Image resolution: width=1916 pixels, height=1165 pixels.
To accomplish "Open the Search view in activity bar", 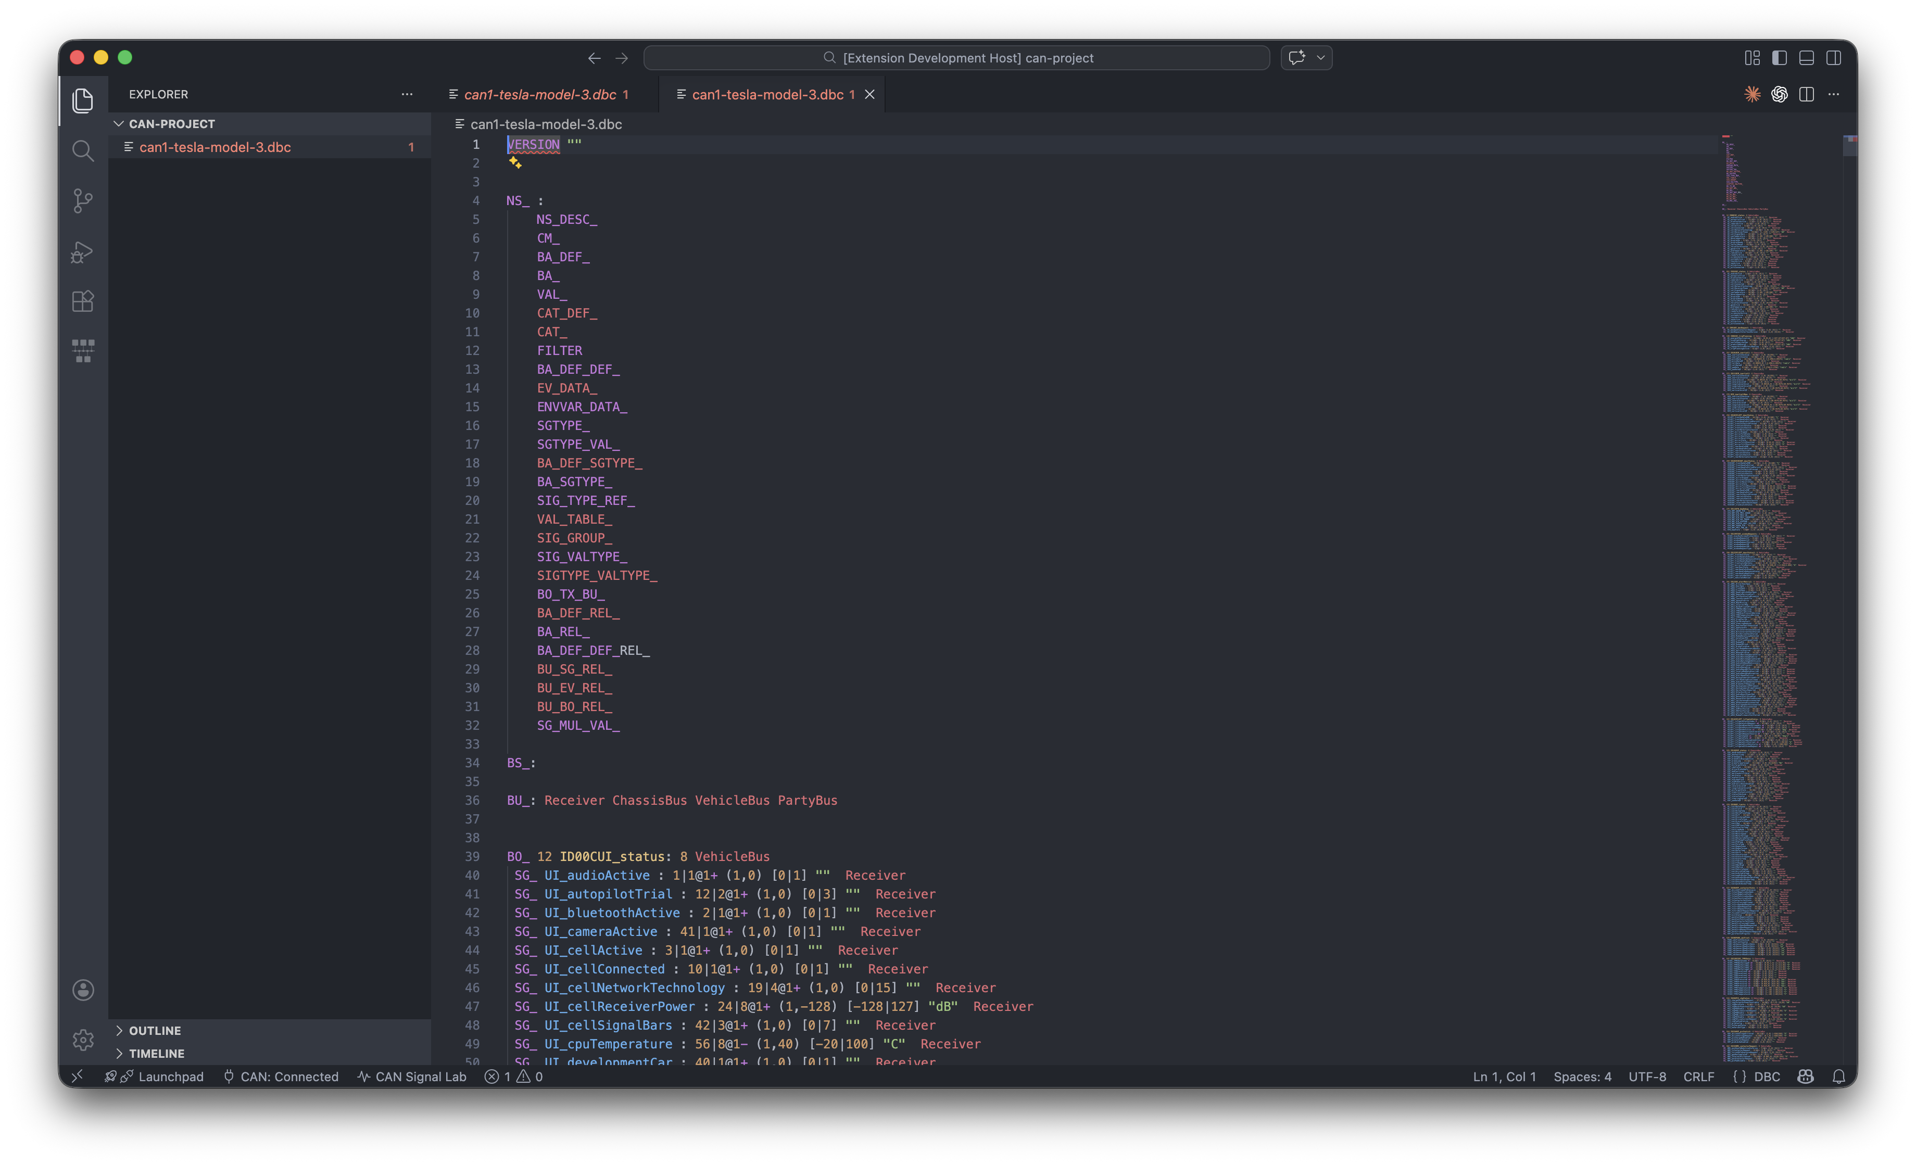I will [82, 151].
